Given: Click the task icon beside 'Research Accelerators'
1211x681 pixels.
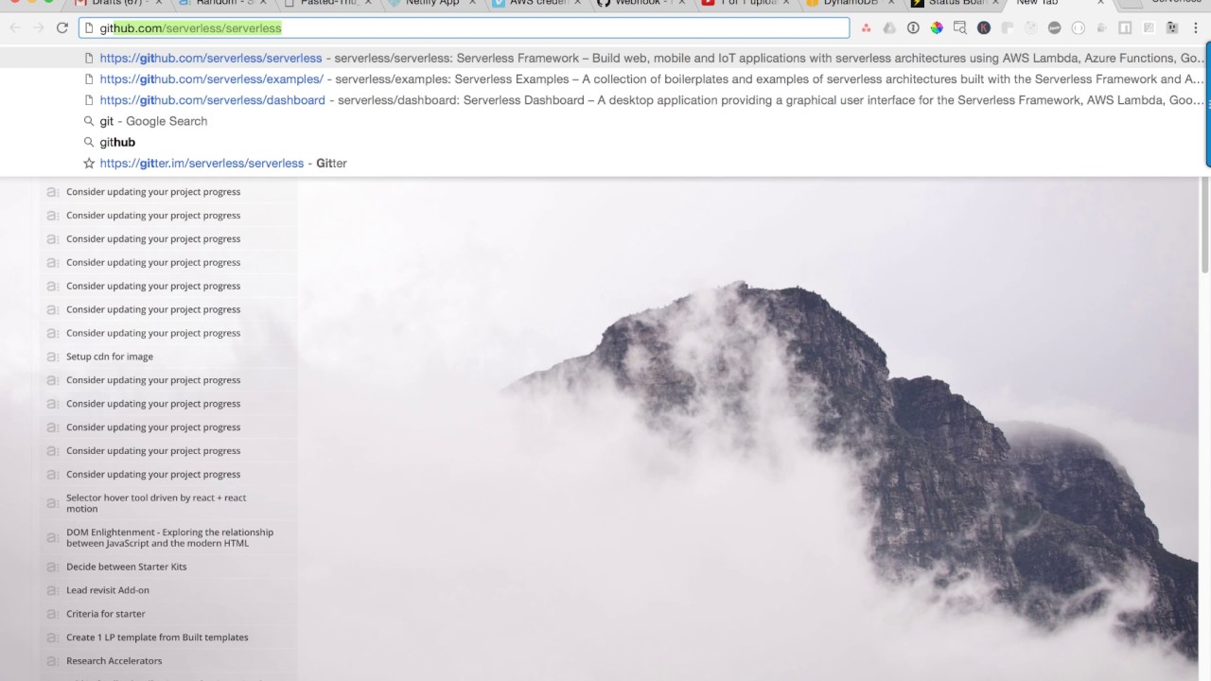Looking at the screenshot, I should tap(52, 661).
